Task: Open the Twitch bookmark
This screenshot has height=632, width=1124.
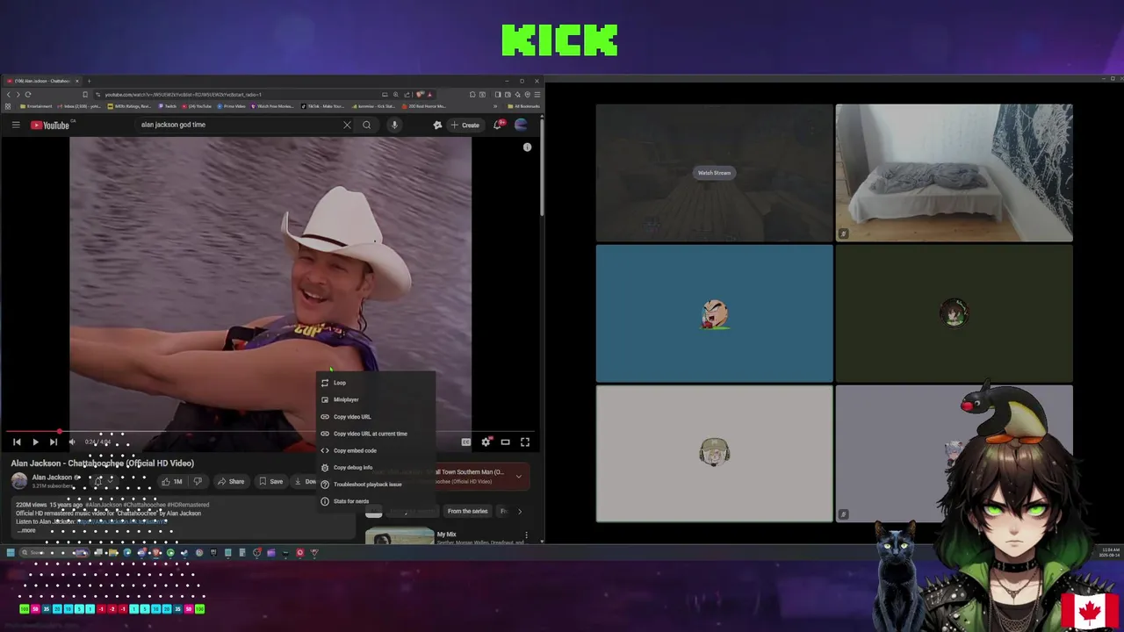Action: click(167, 106)
